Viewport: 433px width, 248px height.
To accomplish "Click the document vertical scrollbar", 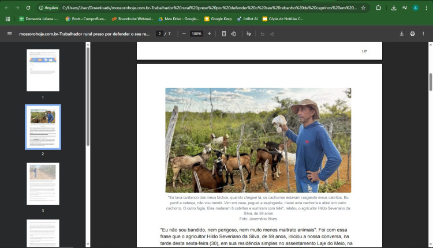I will [x=430, y=82].
